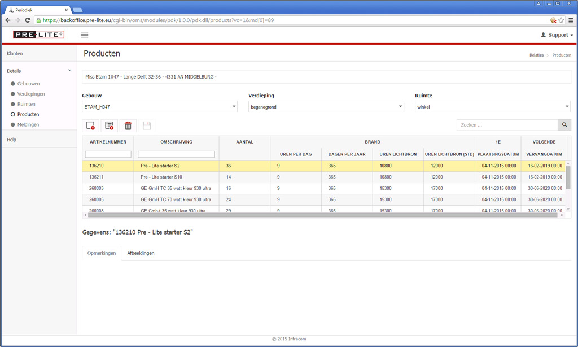Click the floppy disk save icon
Screen dimensions: 578x347
tap(147, 125)
